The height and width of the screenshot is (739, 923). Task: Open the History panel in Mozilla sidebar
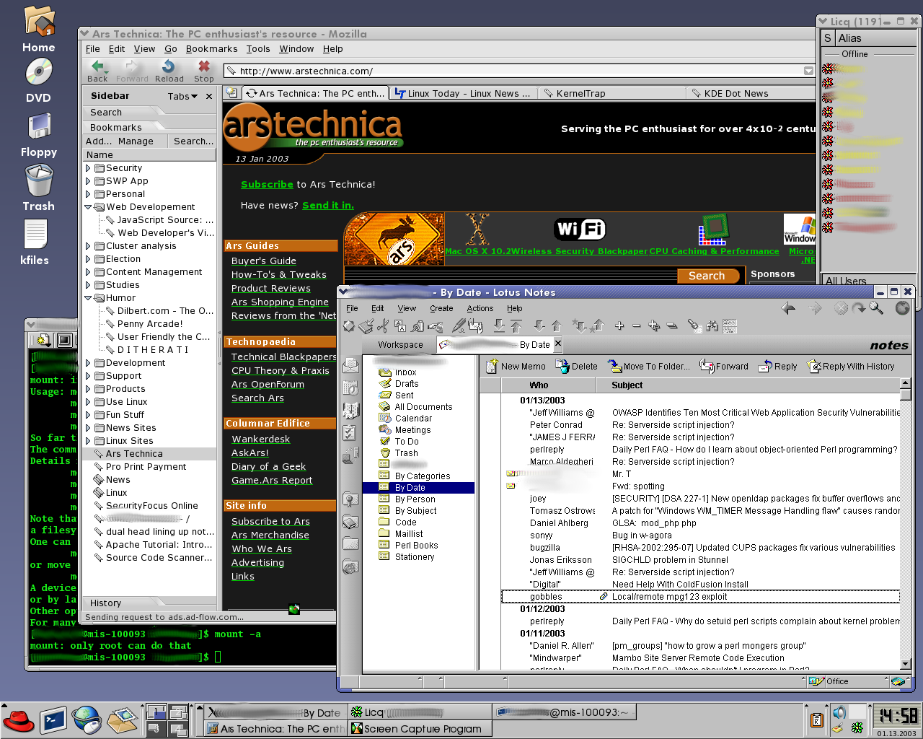pyautogui.click(x=149, y=603)
